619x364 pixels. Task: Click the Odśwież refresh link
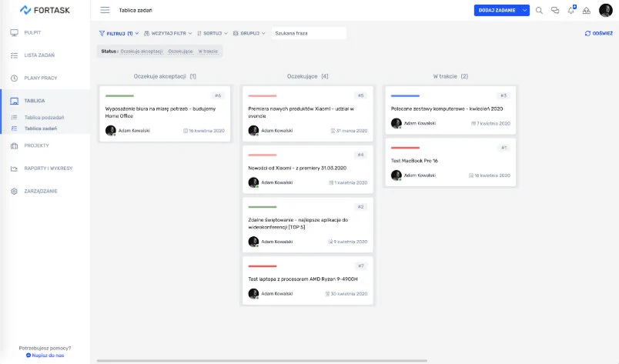598,34
